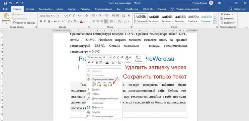Click the Стили icon in the mini toolbar
This screenshot has width=249, height=121.
point(127,59)
